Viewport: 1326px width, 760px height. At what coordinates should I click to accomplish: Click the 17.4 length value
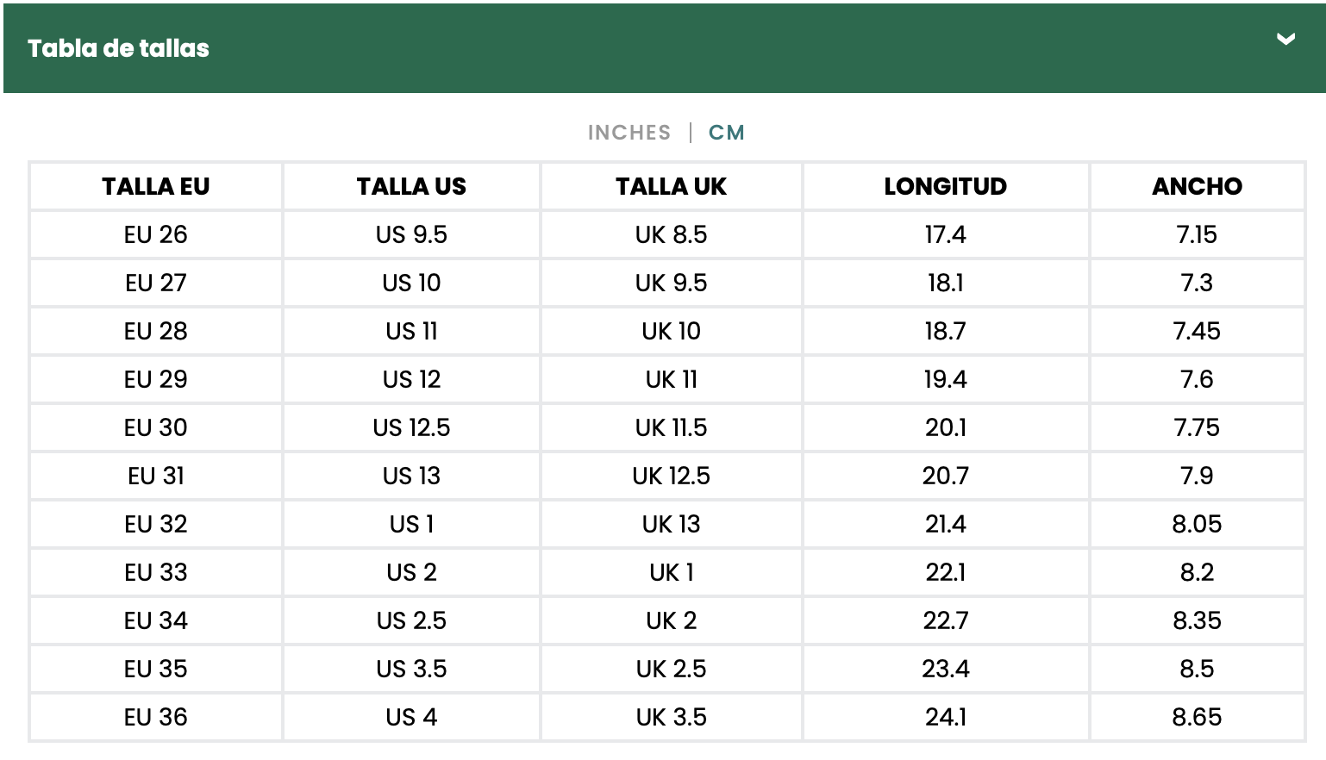pyautogui.click(x=945, y=234)
